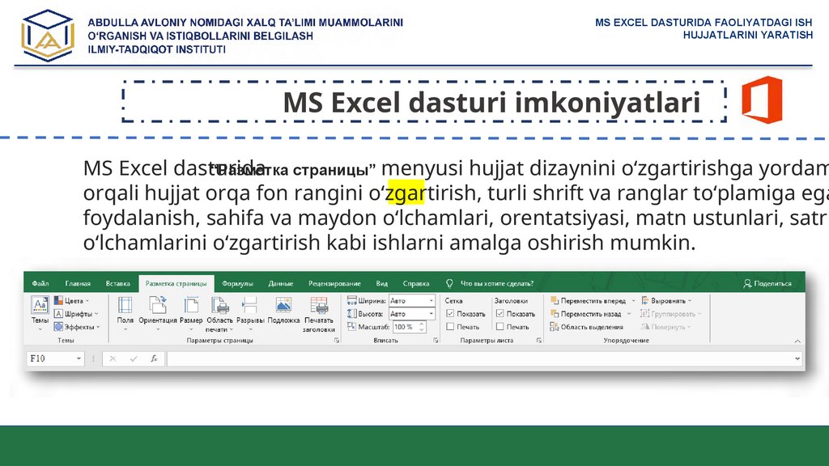Click the formula bar confirm checkmark icon
Screen dimensions: 829x466
[134, 358]
